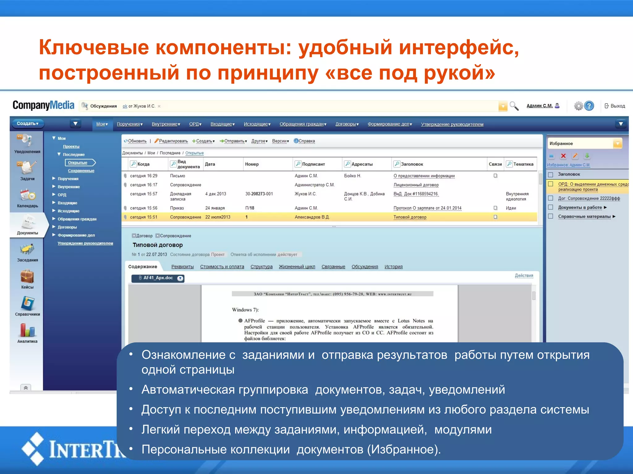Click the red X delete icon in Избранное
The image size is (633, 474).
[563, 156]
